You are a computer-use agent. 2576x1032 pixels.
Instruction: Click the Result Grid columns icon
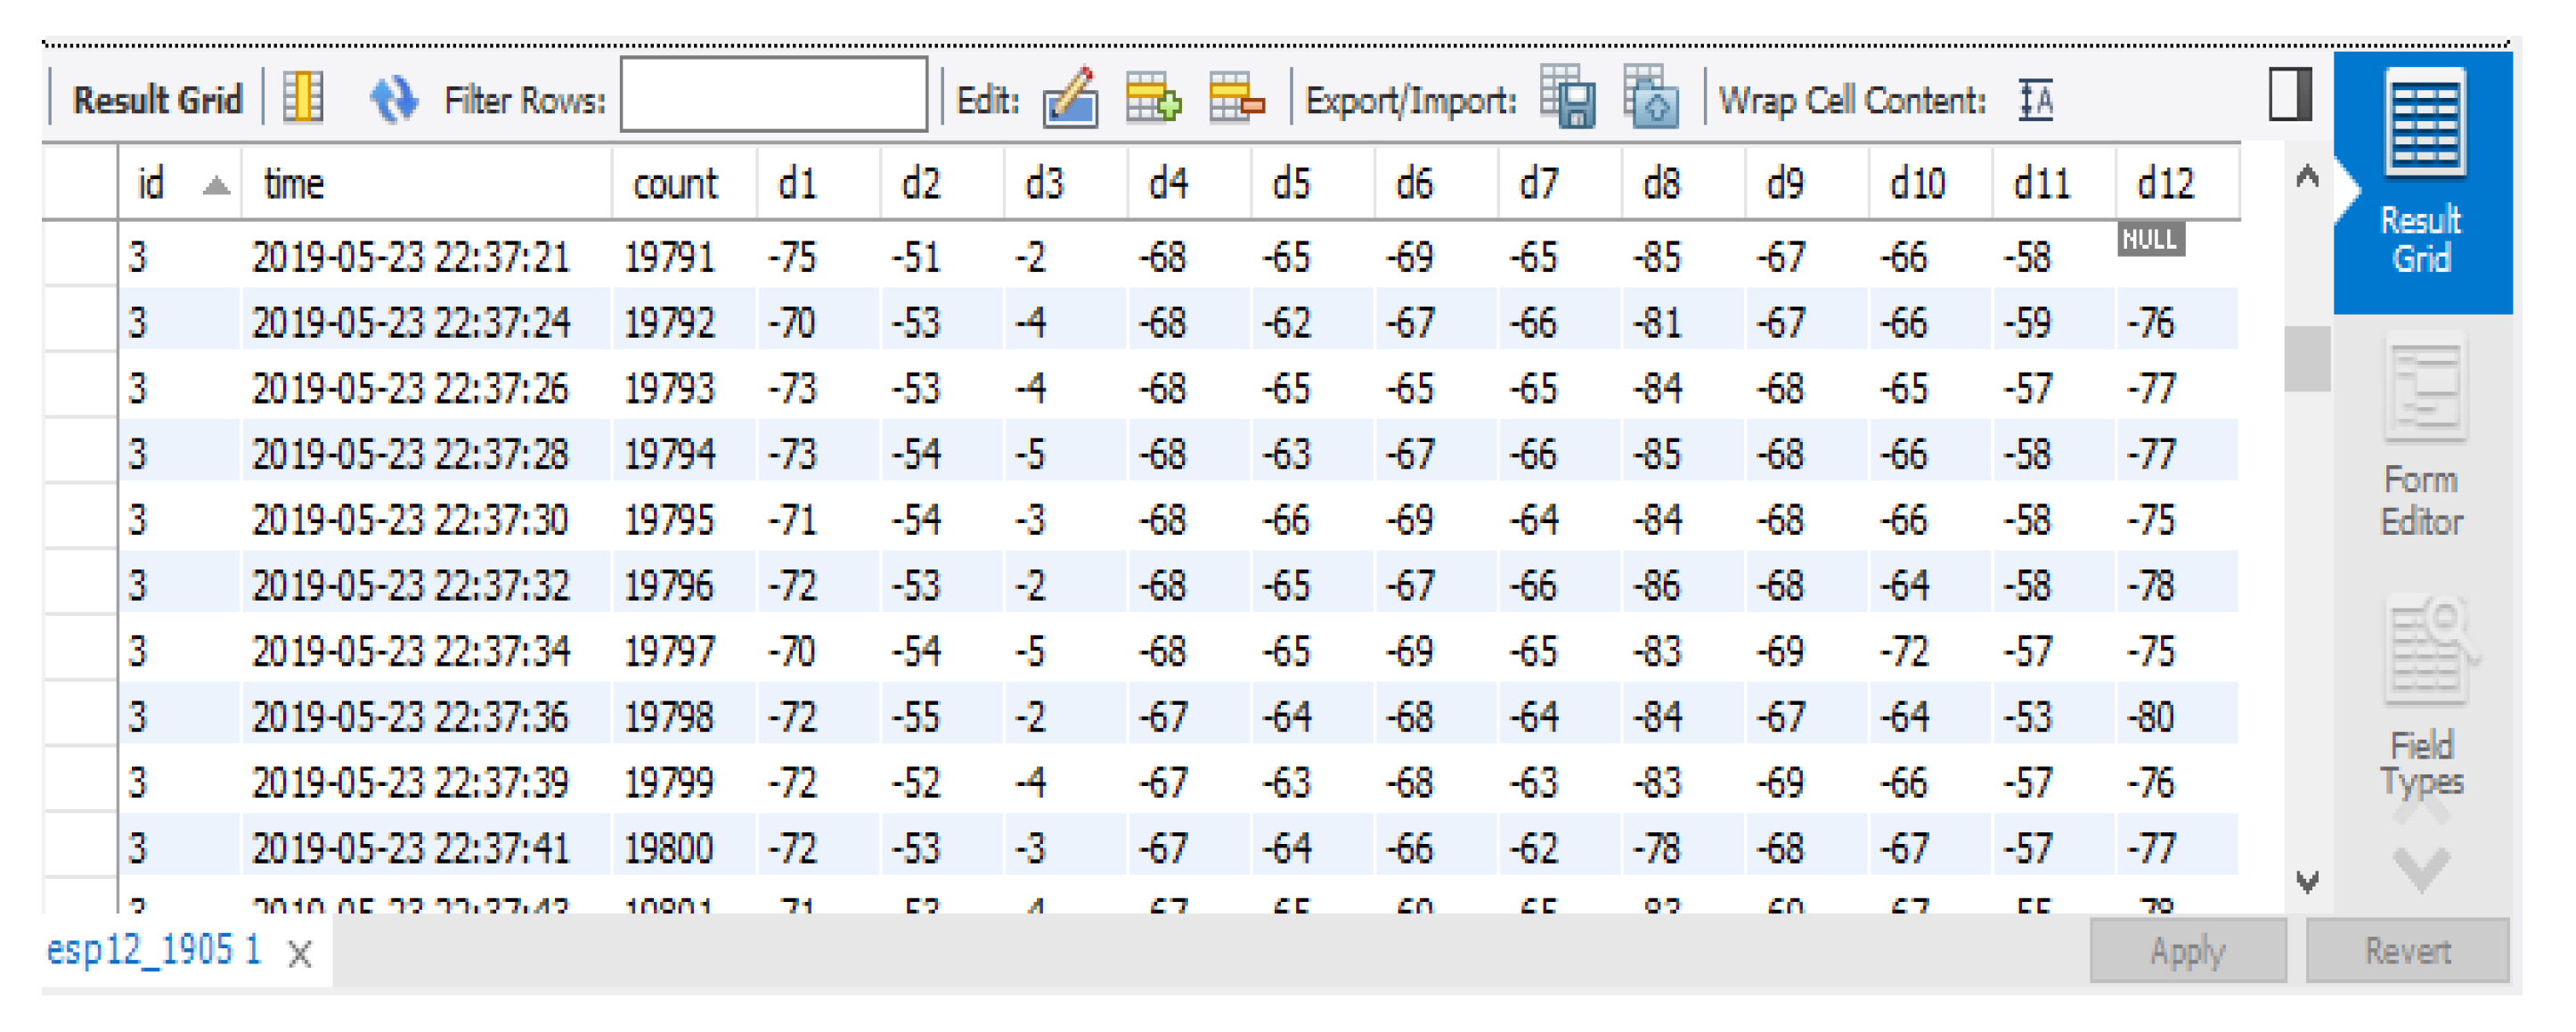point(302,99)
